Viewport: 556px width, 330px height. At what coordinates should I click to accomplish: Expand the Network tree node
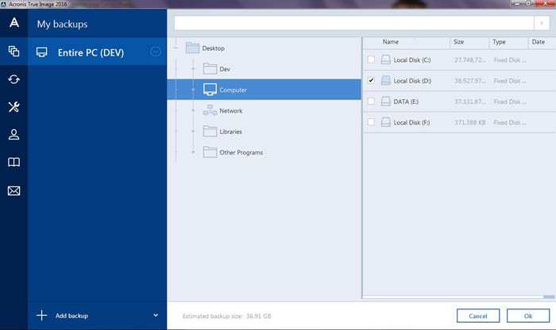pyautogui.click(x=193, y=110)
